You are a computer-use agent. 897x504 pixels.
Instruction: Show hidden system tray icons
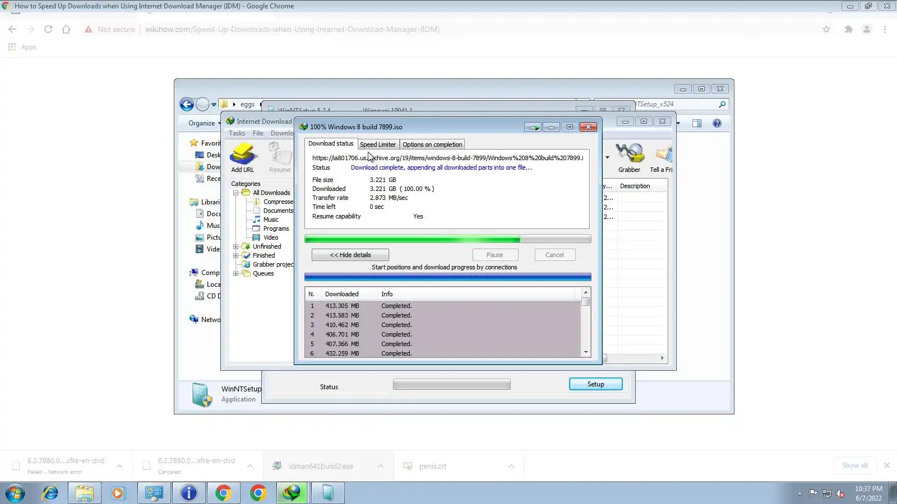point(799,493)
